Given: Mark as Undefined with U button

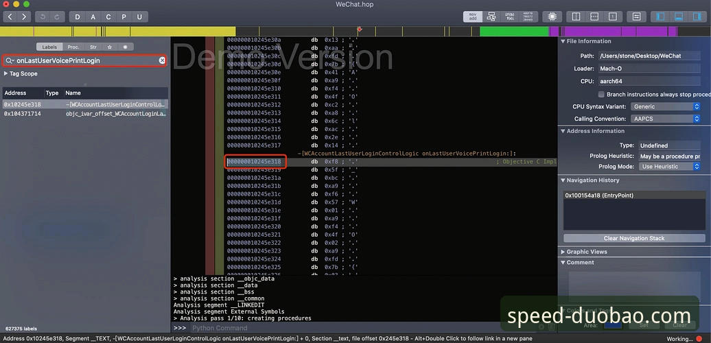Looking at the screenshot, I should click(x=139, y=16).
